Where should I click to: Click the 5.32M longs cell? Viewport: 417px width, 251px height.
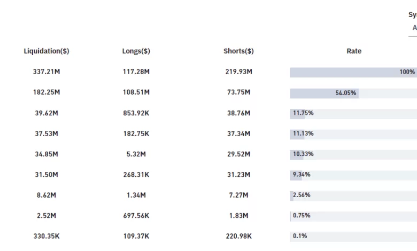tap(136, 154)
